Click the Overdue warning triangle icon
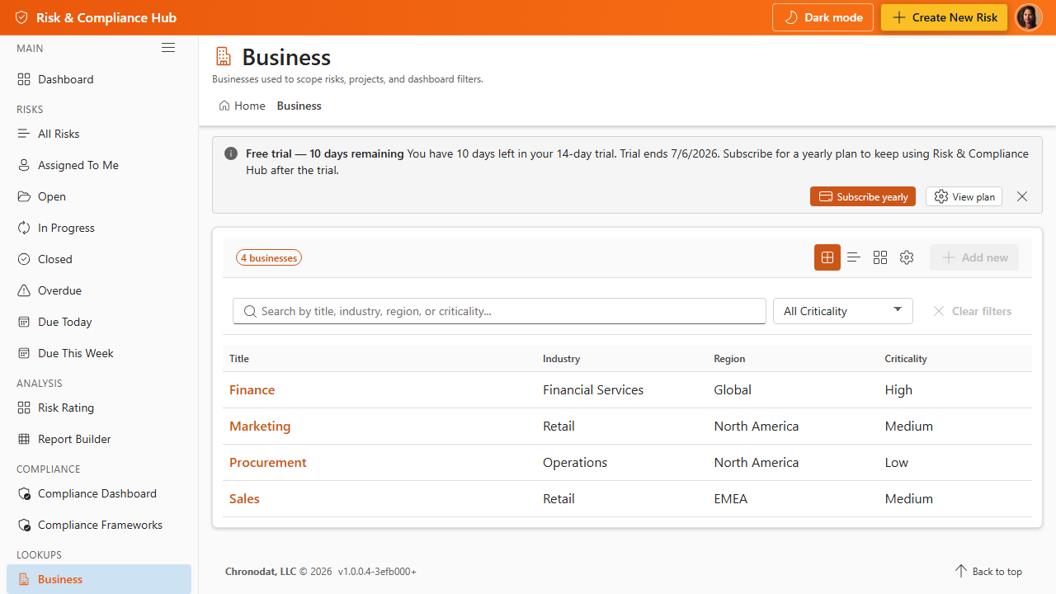This screenshot has height=594, width=1056. 24,290
